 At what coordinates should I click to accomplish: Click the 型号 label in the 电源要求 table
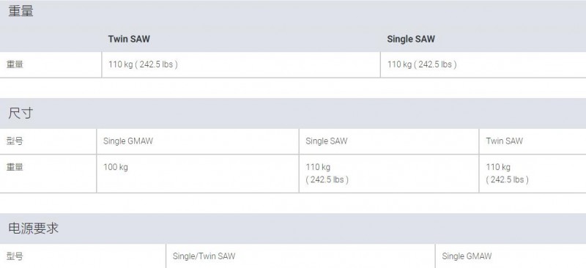pyautogui.click(x=15, y=256)
